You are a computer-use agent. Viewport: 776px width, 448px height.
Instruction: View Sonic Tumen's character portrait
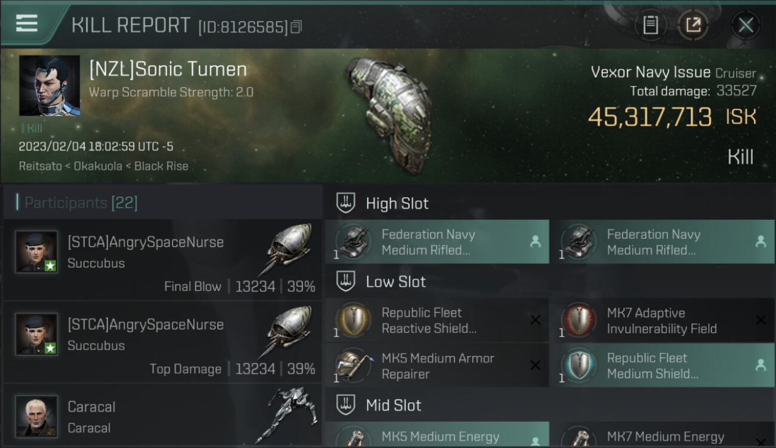[x=50, y=85]
